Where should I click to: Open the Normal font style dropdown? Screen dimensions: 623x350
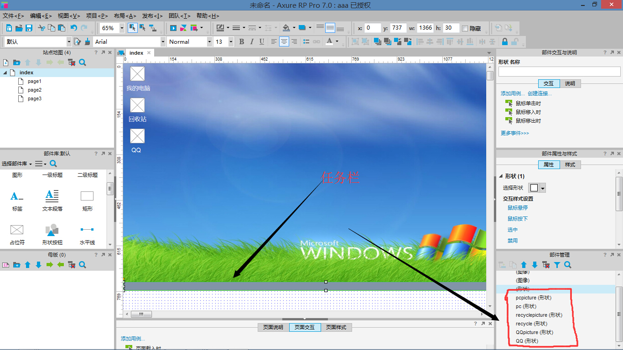pyautogui.click(x=209, y=41)
